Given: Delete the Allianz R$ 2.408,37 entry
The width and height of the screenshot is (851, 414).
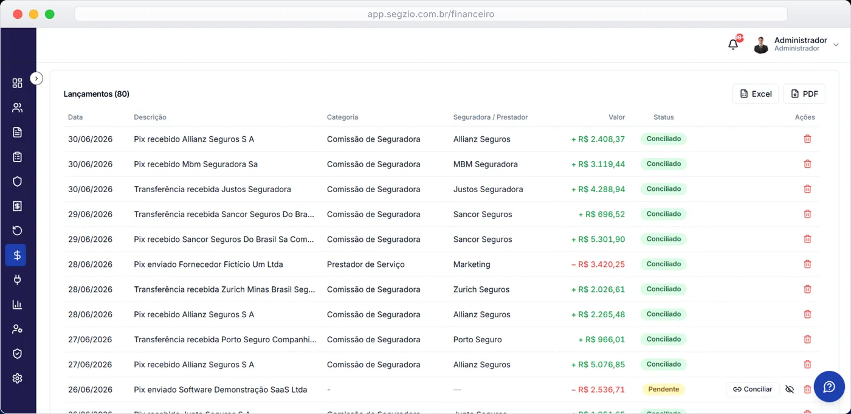Looking at the screenshot, I should pyautogui.click(x=807, y=139).
